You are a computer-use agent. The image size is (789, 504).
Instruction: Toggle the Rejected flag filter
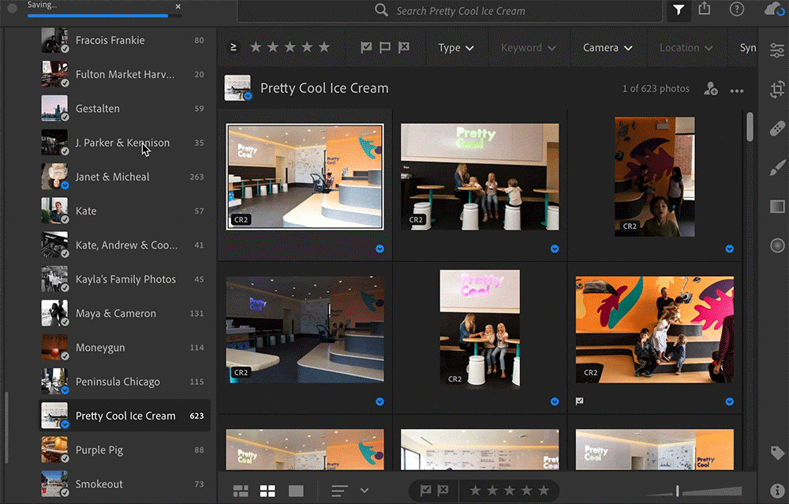pyautogui.click(x=403, y=47)
